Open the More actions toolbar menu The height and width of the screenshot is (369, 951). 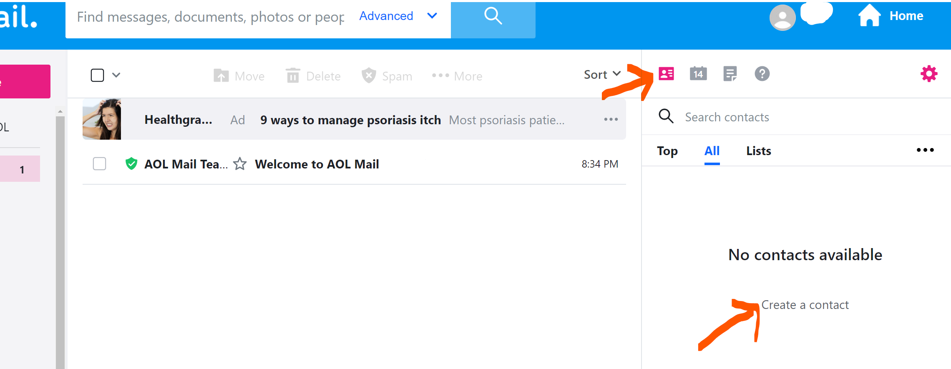point(457,76)
